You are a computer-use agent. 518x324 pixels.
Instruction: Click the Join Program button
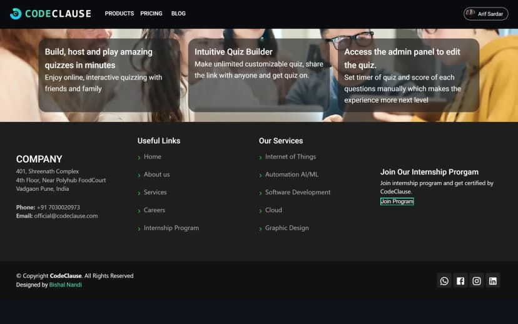(397, 201)
